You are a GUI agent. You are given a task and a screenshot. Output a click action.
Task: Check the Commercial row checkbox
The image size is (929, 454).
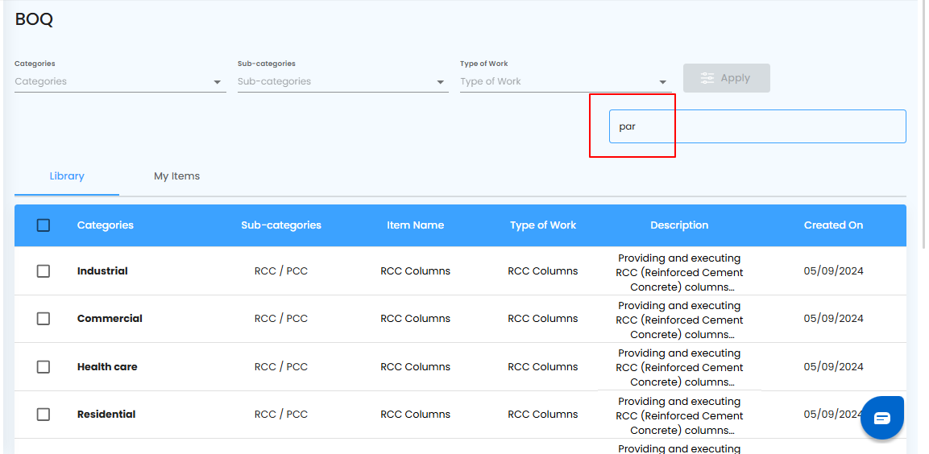click(44, 319)
